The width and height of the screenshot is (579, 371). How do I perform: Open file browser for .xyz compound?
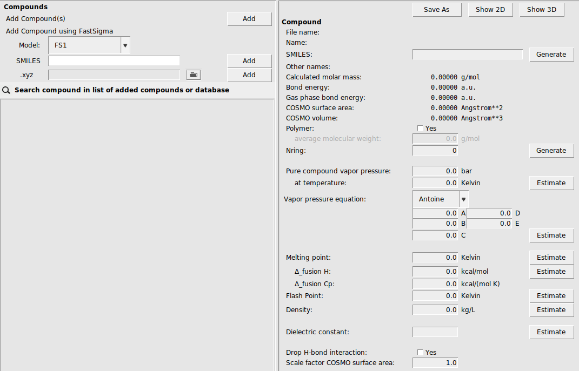point(193,75)
